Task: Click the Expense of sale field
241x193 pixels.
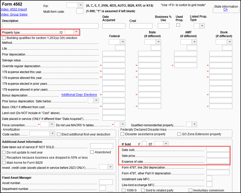Action: [x=218, y=161]
